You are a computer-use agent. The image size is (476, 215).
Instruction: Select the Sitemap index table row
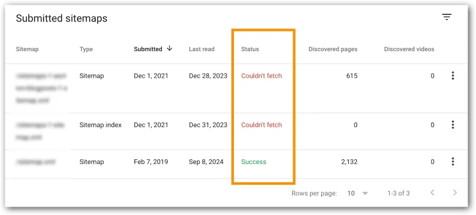236,131
